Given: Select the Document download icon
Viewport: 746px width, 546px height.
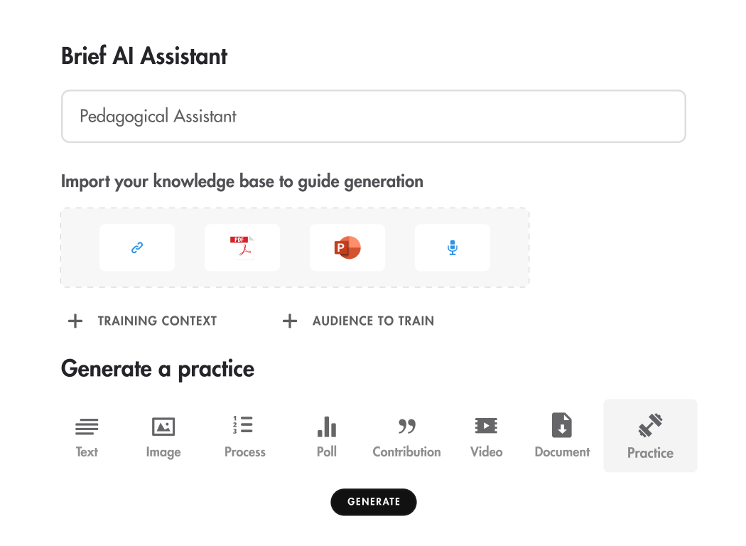Looking at the screenshot, I should coord(562,425).
